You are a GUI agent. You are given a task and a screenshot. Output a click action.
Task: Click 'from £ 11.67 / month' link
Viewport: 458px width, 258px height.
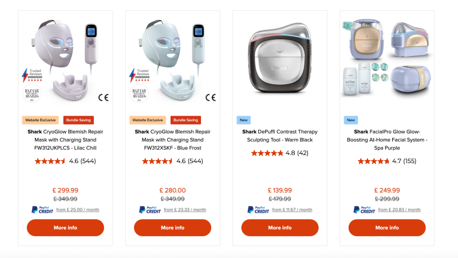pos(292,210)
